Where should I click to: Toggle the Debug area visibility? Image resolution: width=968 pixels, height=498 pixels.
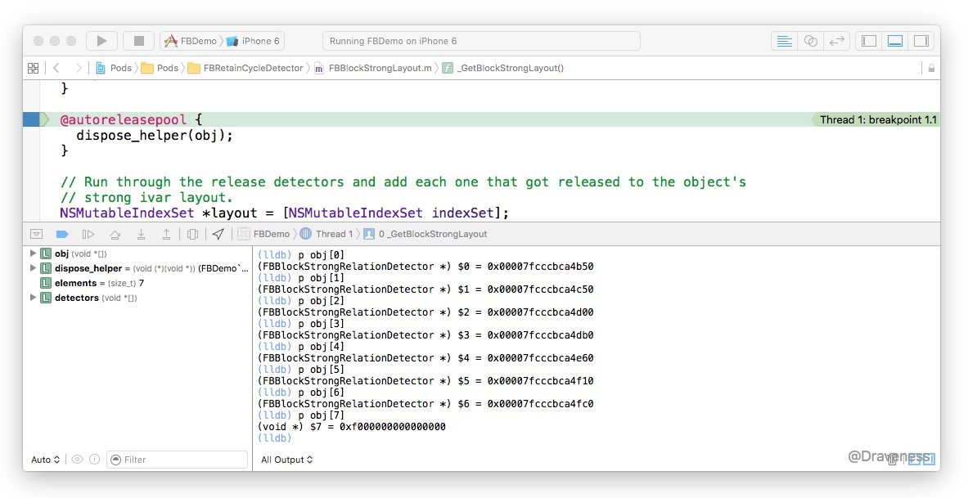[x=895, y=41]
